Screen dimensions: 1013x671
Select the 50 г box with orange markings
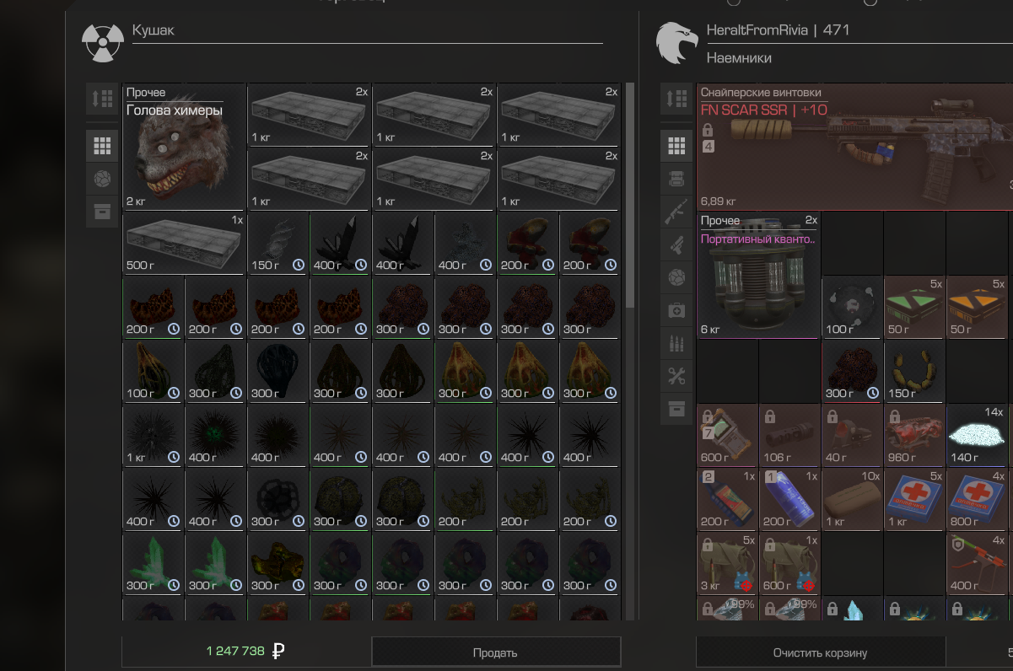(x=977, y=307)
